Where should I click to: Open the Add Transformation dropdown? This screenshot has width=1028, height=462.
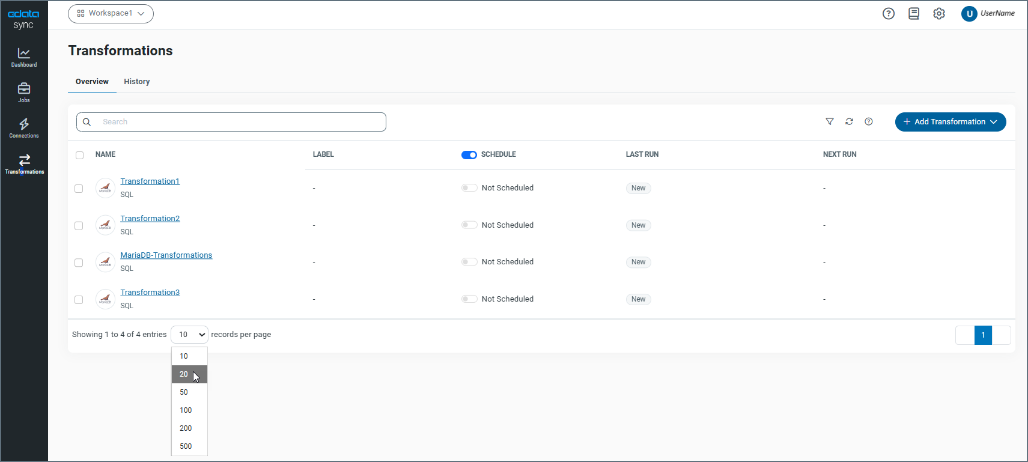950,122
